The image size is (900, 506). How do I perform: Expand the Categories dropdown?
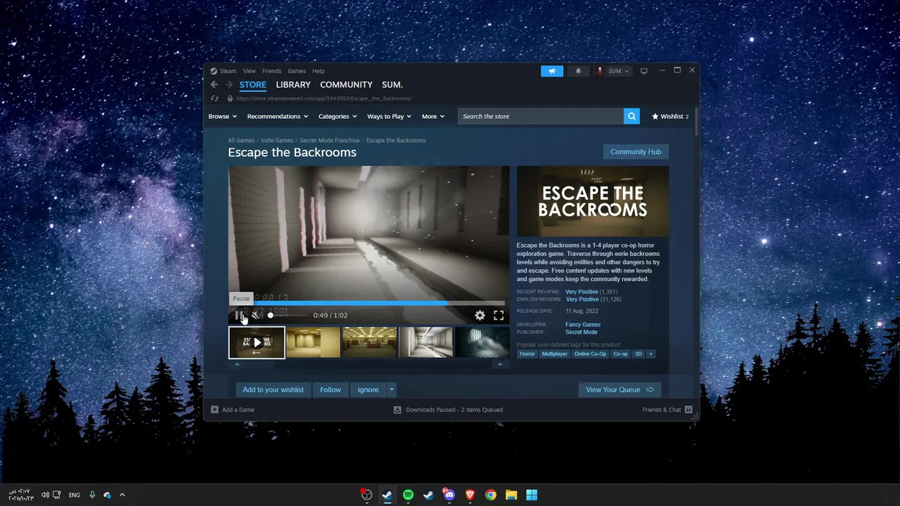pos(337,116)
